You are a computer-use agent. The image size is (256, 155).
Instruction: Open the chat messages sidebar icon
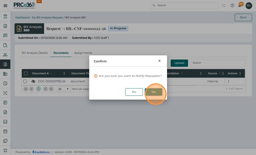point(5,35)
